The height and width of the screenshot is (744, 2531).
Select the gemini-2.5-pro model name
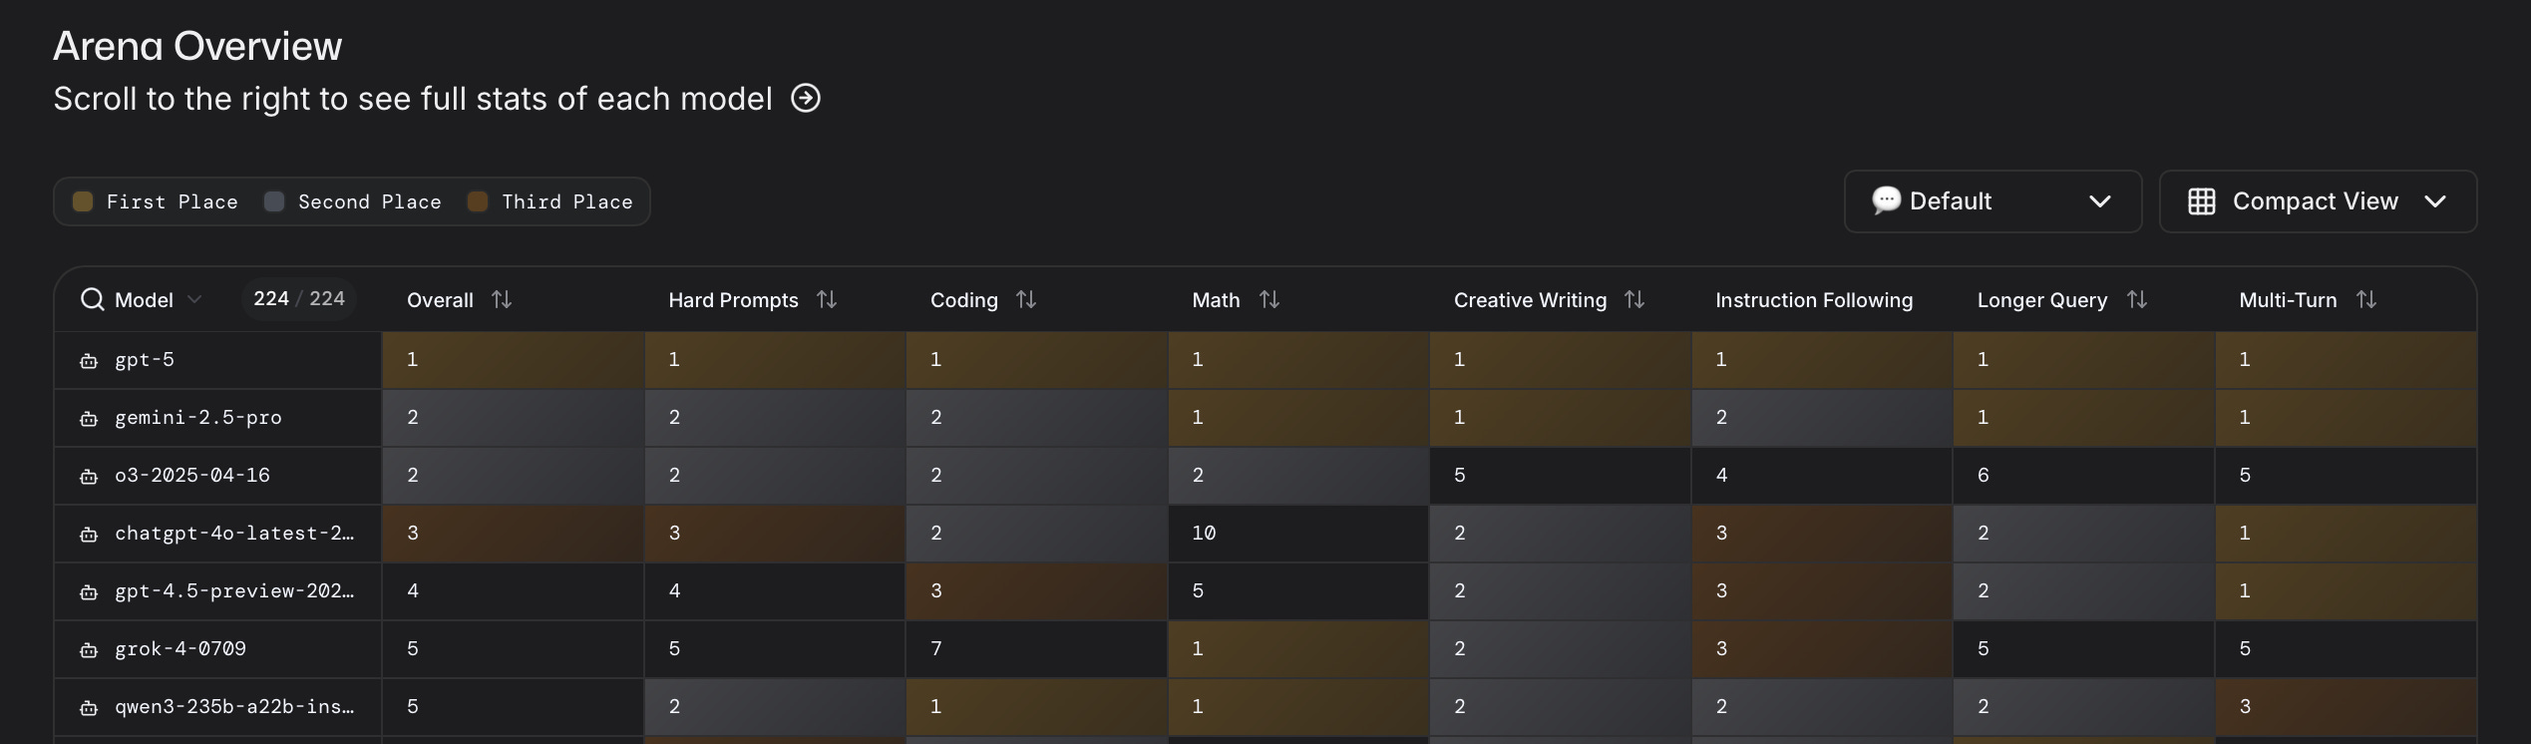(198, 417)
